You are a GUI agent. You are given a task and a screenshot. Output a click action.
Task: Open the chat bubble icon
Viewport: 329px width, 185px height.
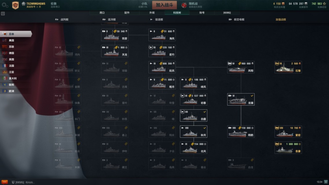point(5,182)
